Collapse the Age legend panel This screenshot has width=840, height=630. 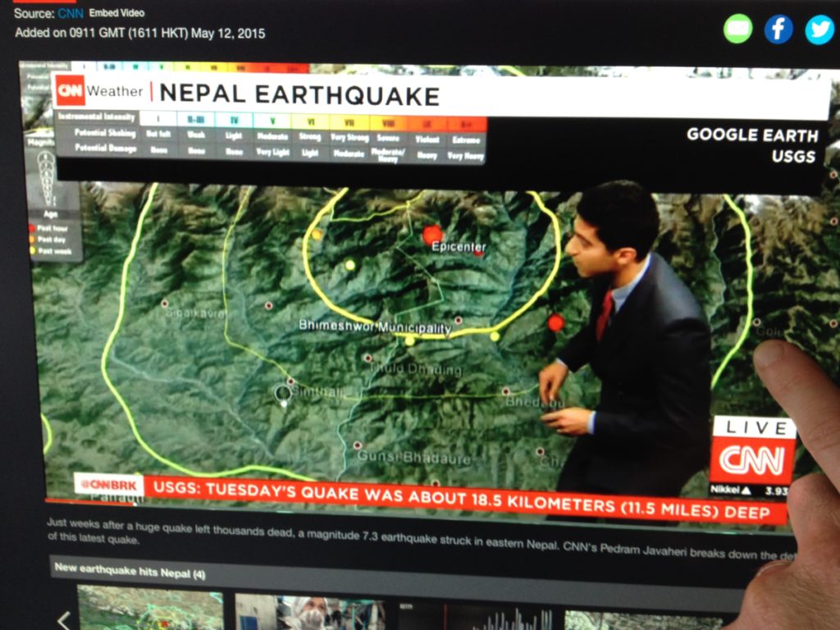click(51, 214)
